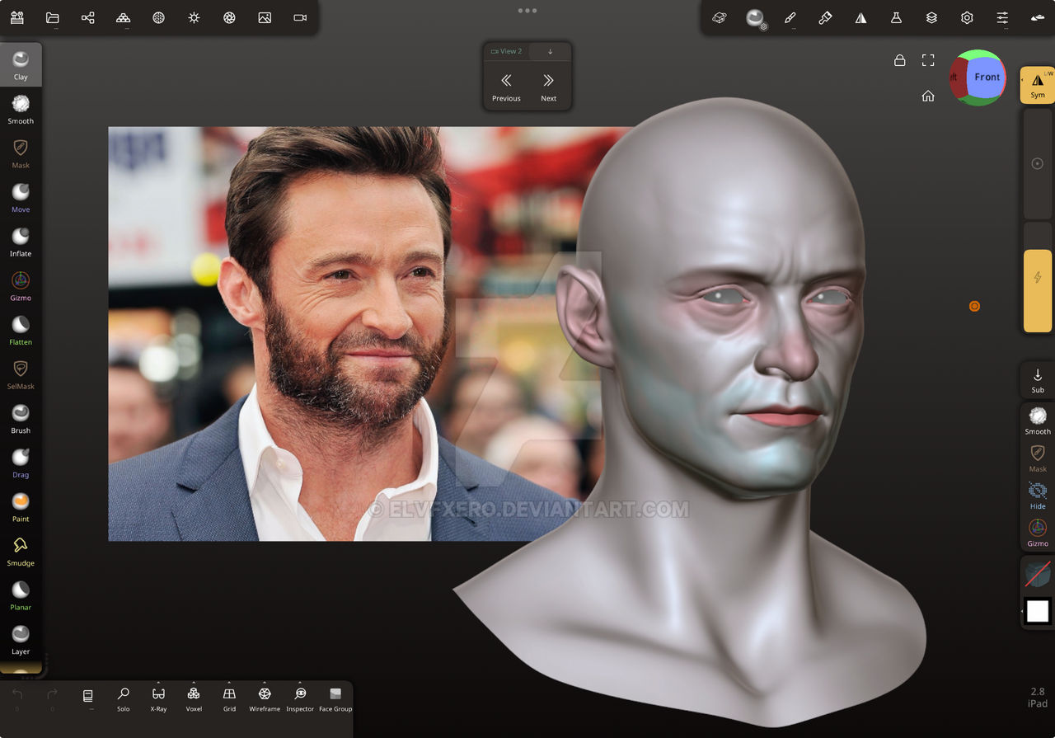The width and height of the screenshot is (1055, 738).
Task: Select the Planar tool
Action: [x=21, y=596]
